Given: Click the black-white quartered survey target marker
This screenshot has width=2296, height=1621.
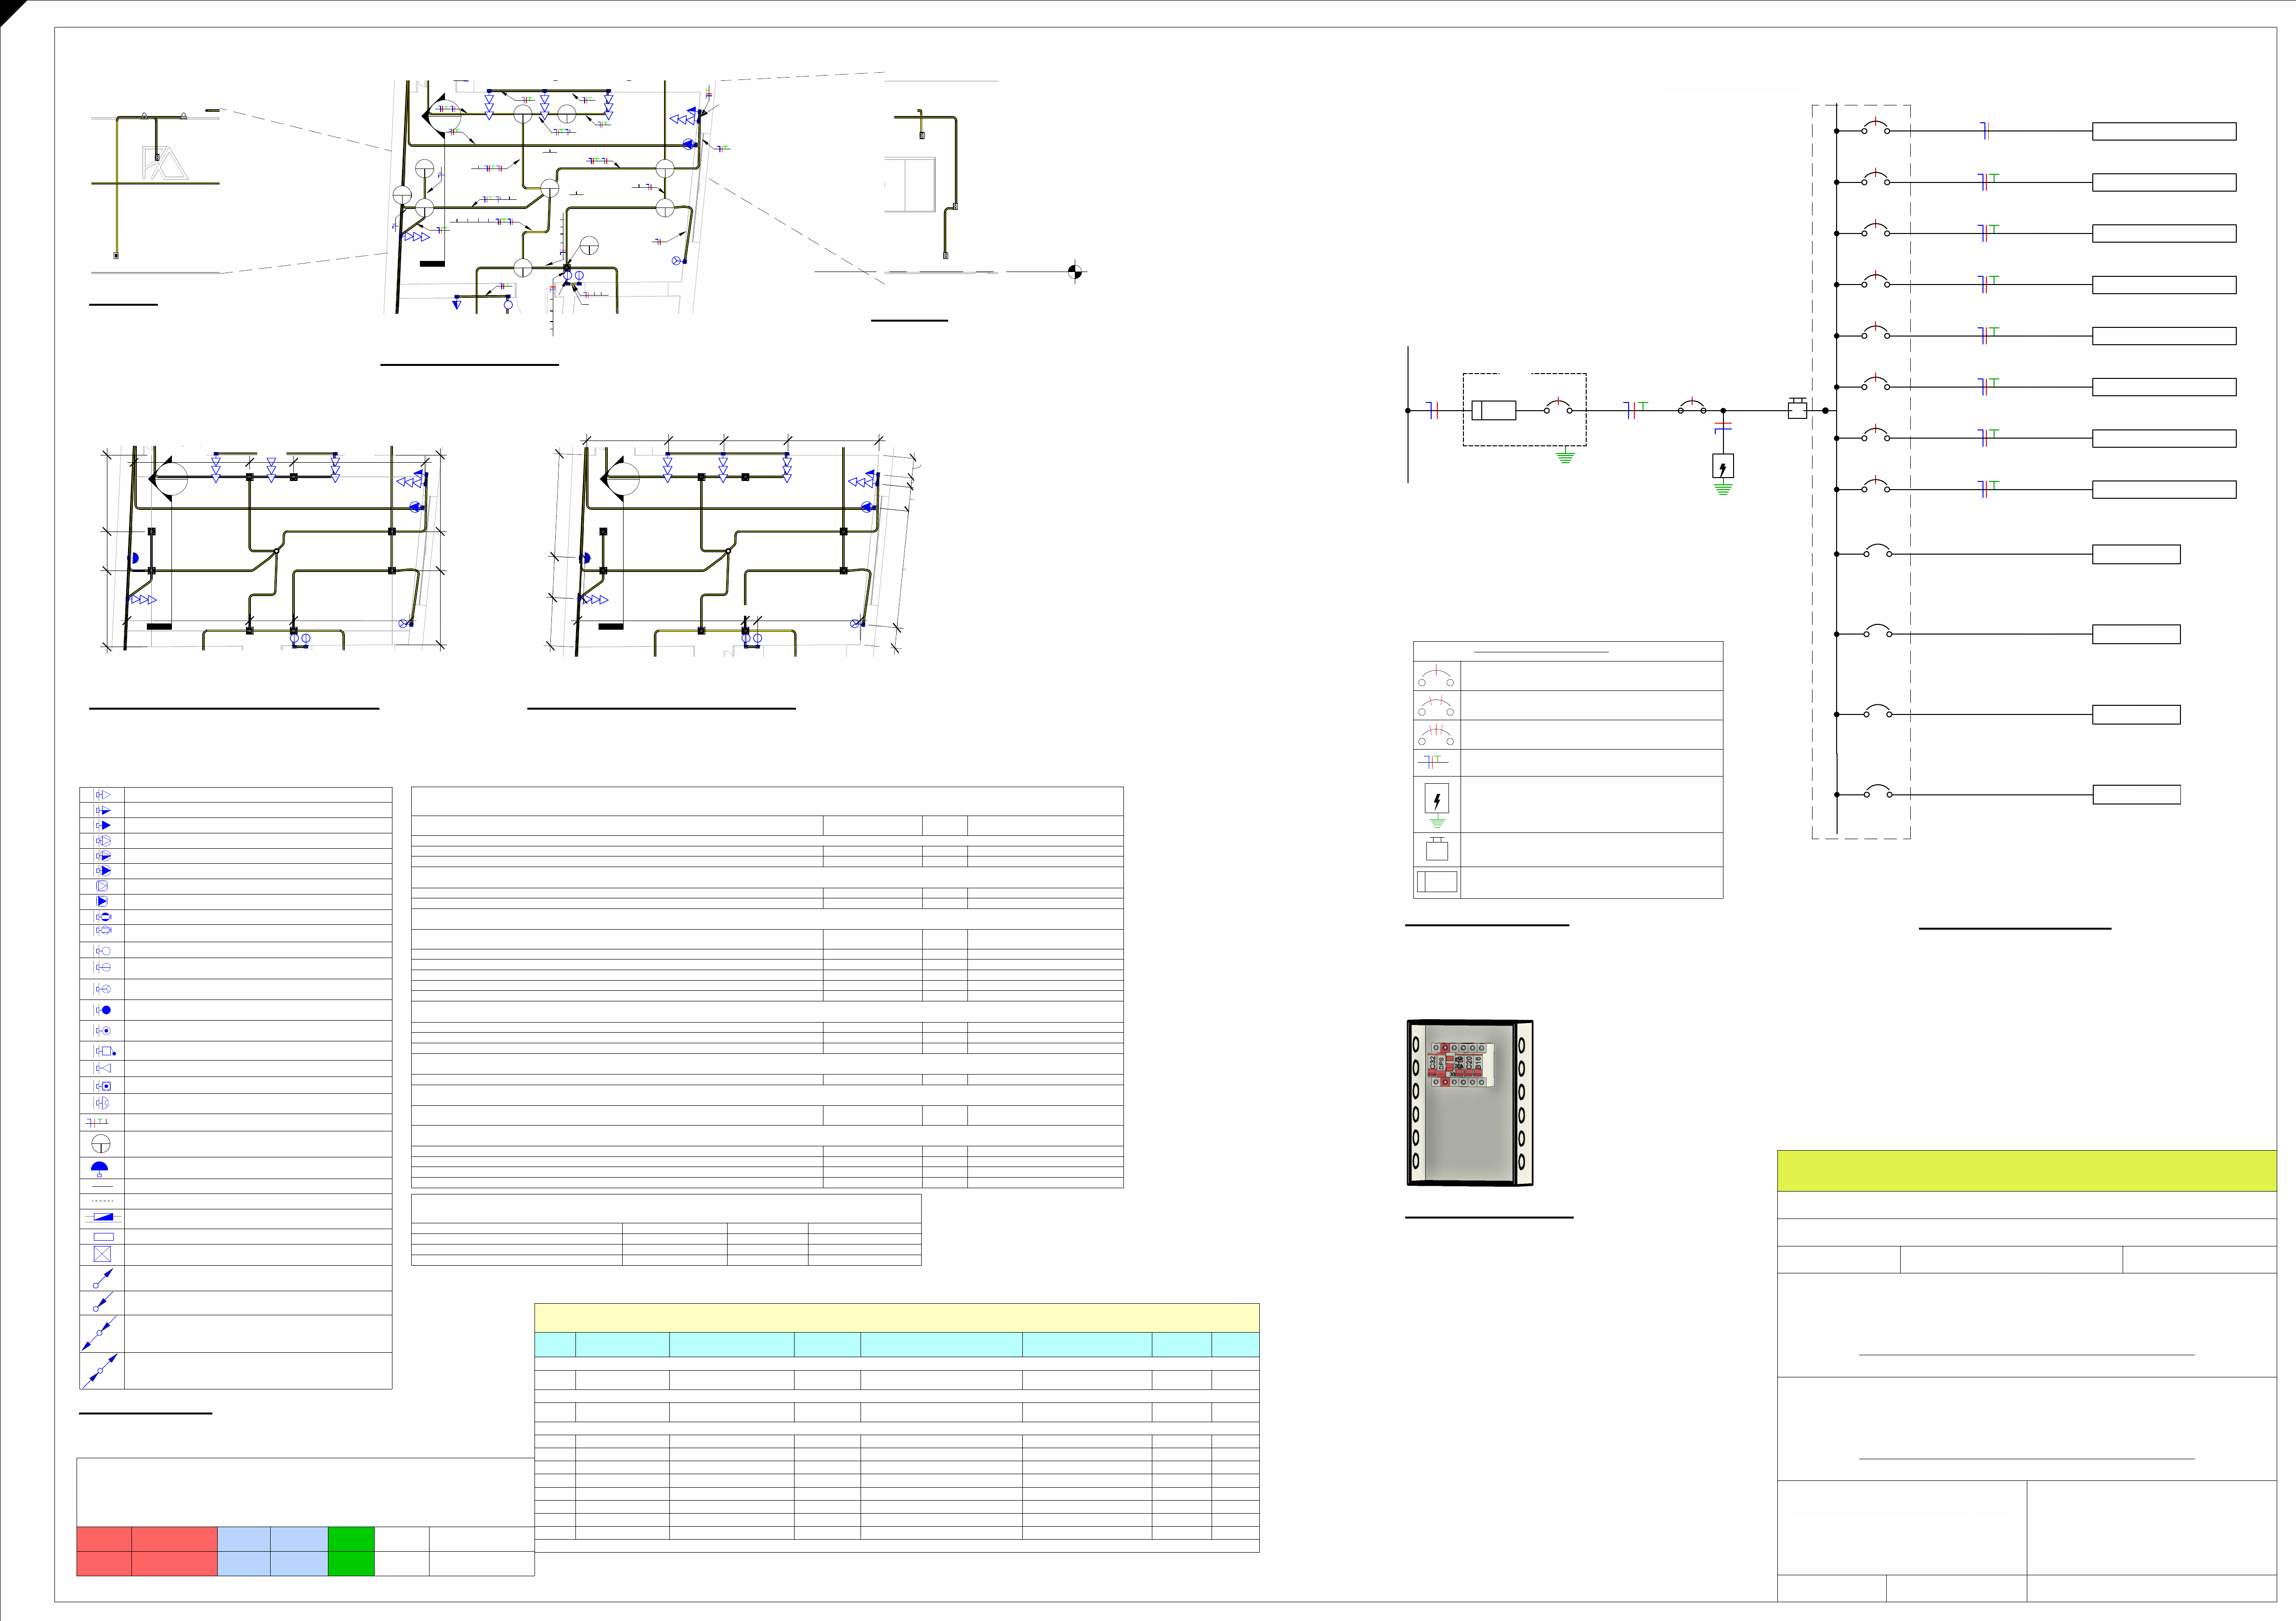Looking at the screenshot, I should click(x=1075, y=271).
